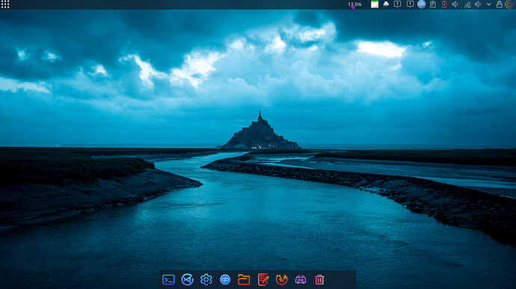This screenshot has width=516, height=289.
Task: Open Discord from the dock
Action: point(301,280)
